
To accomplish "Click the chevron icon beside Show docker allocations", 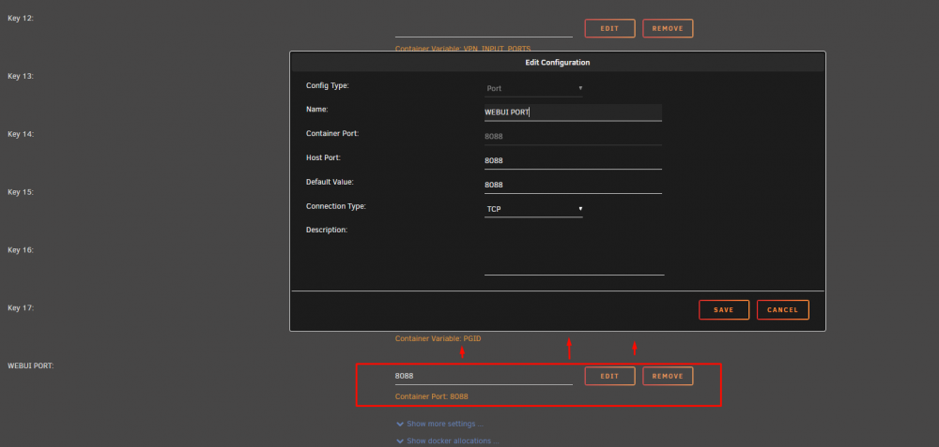I will (x=400, y=441).
